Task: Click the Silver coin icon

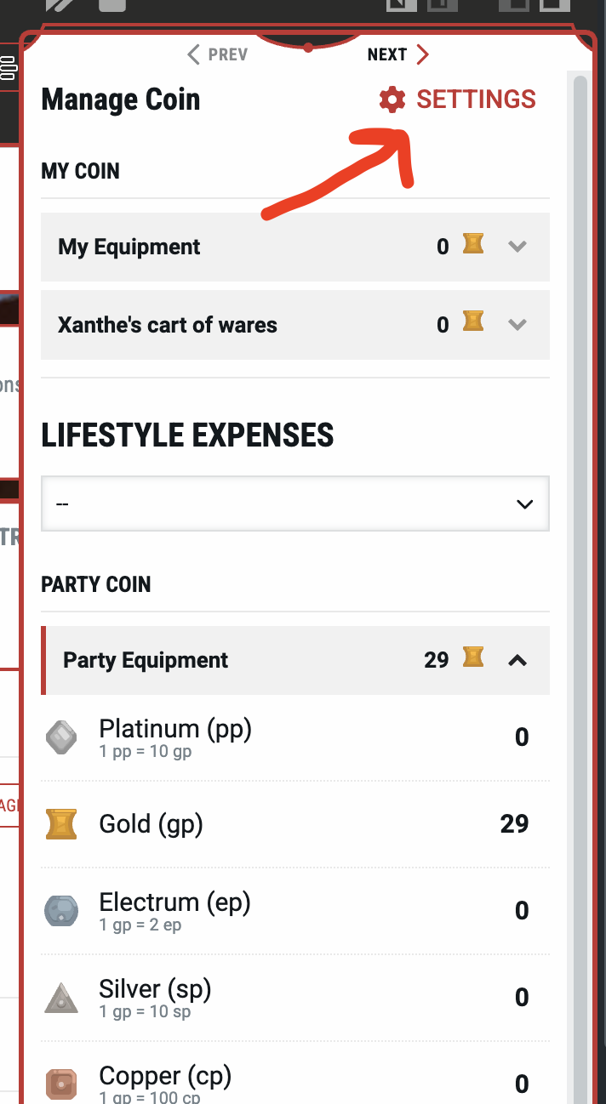Action: (x=61, y=998)
